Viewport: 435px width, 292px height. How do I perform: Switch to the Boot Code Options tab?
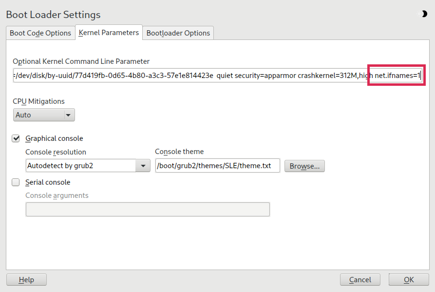click(40, 33)
